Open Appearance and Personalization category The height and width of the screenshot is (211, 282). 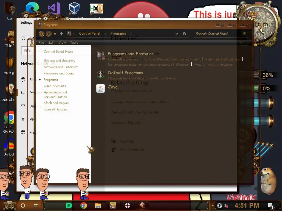[55, 95]
